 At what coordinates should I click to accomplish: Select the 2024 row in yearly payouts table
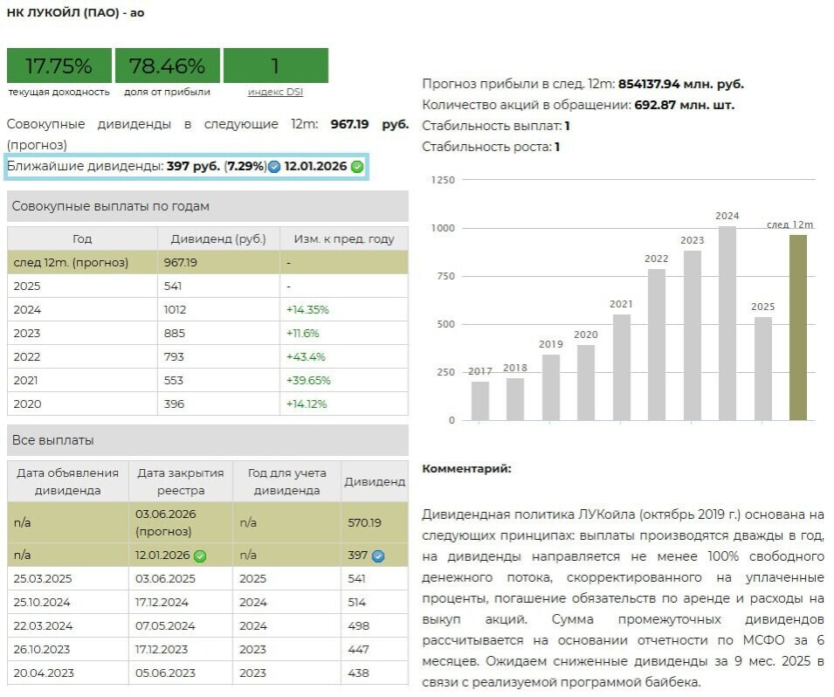(207, 309)
